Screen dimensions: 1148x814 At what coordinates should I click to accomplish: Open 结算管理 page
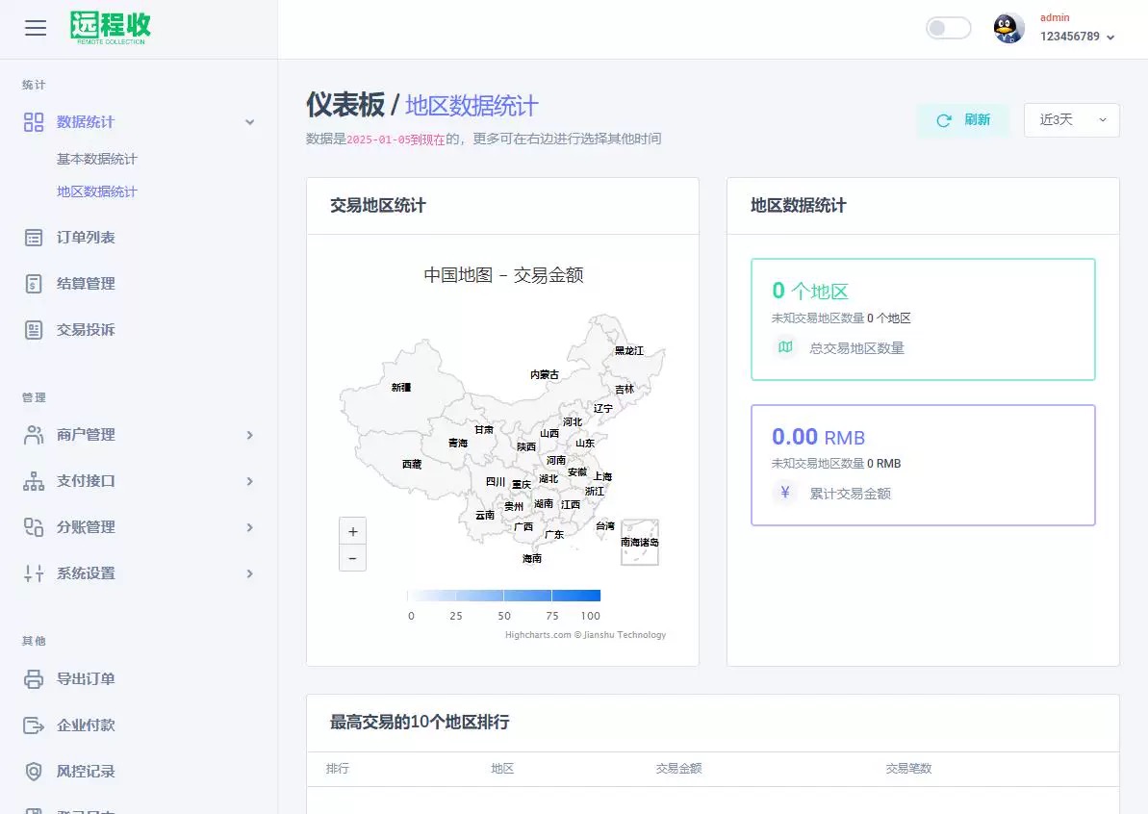point(86,284)
